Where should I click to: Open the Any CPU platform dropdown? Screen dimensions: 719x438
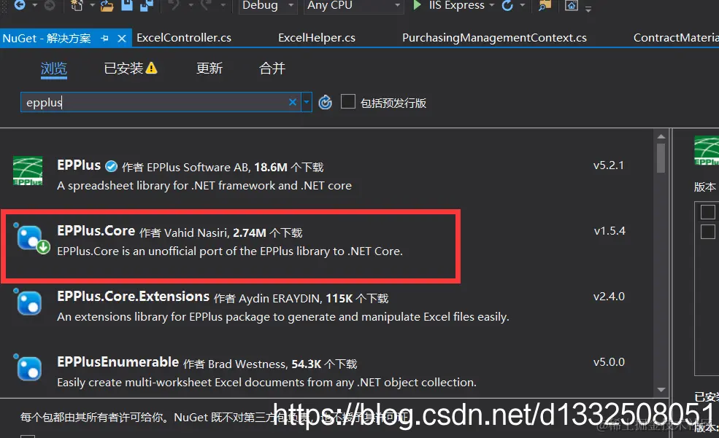(x=353, y=6)
